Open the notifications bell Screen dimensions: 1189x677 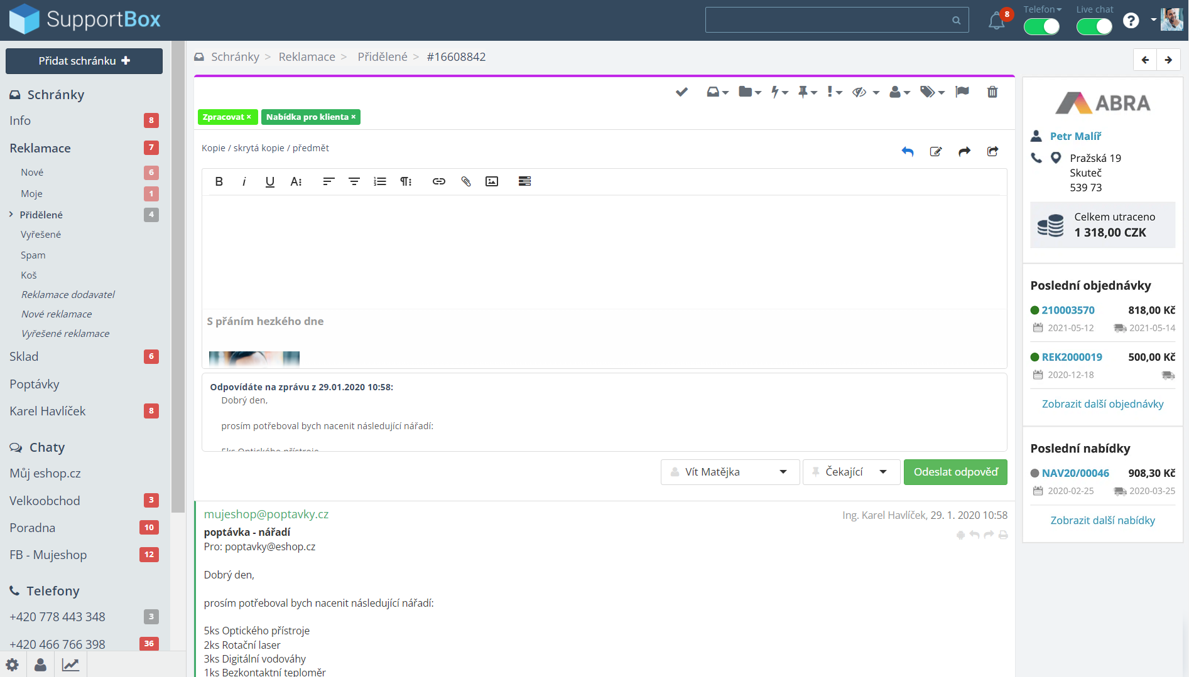pyautogui.click(x=996, y=21)
